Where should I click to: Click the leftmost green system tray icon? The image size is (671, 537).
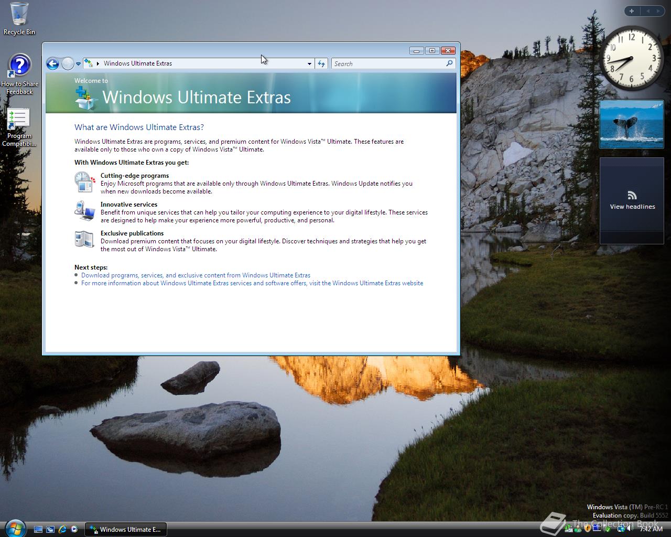tap(569, 529)
